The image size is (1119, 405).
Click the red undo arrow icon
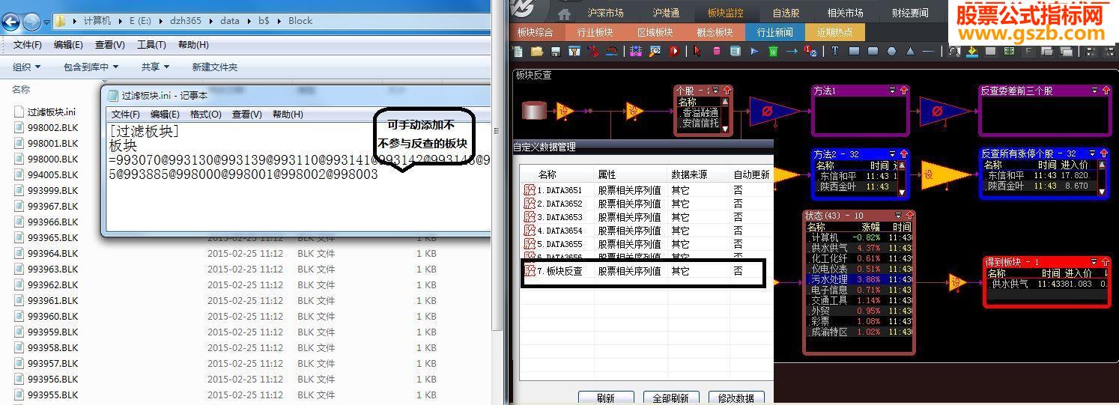pos(612,51)
